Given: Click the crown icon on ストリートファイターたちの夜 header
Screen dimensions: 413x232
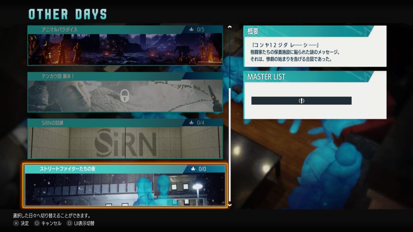Looking at the screenshot, I should point(192,169).
